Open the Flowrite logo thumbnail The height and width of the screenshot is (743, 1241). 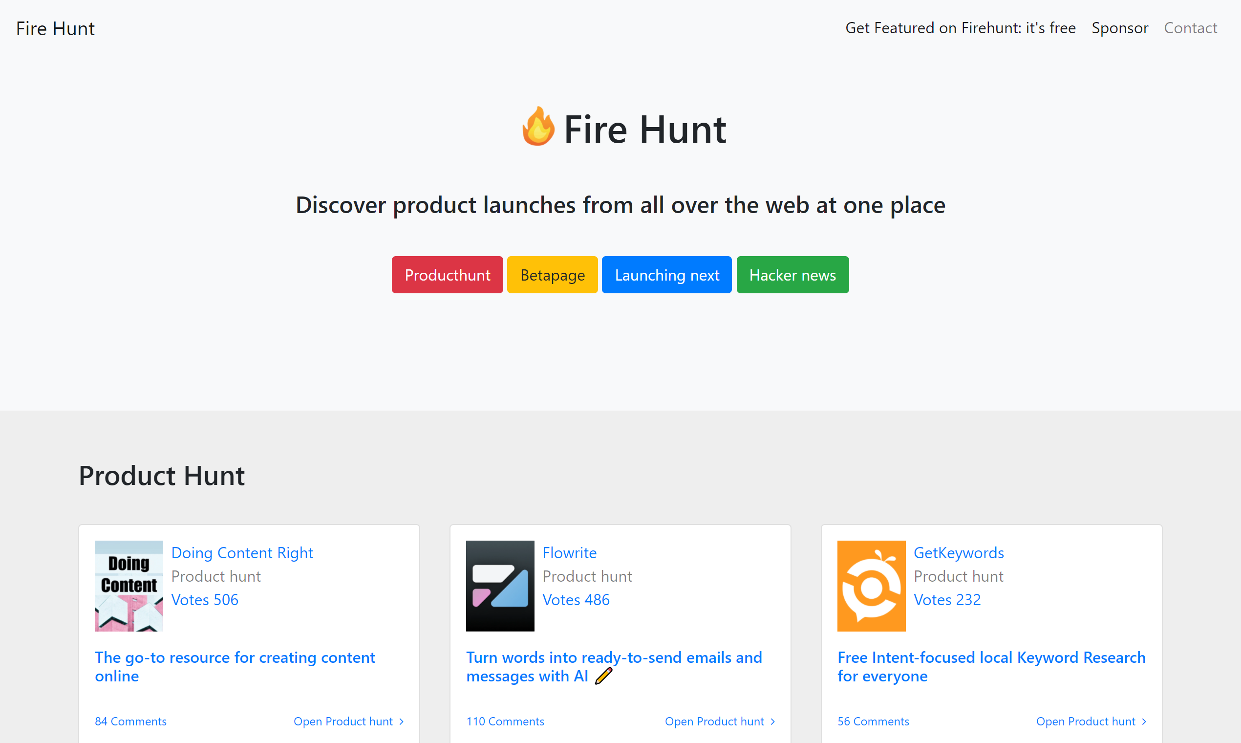pos(500,586)
